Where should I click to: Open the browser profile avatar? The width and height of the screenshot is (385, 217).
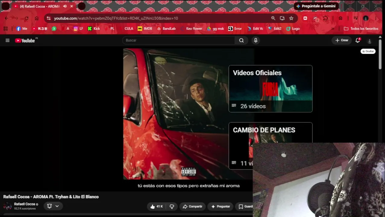coord(366,18)
